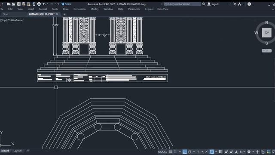Click the [Top][2D Wireframe] viewport label
Image resolution: width=275 pixels, height=155 pixels.
12,20
